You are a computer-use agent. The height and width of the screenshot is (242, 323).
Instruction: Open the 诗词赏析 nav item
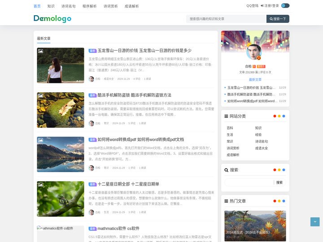tap(111, 6)
